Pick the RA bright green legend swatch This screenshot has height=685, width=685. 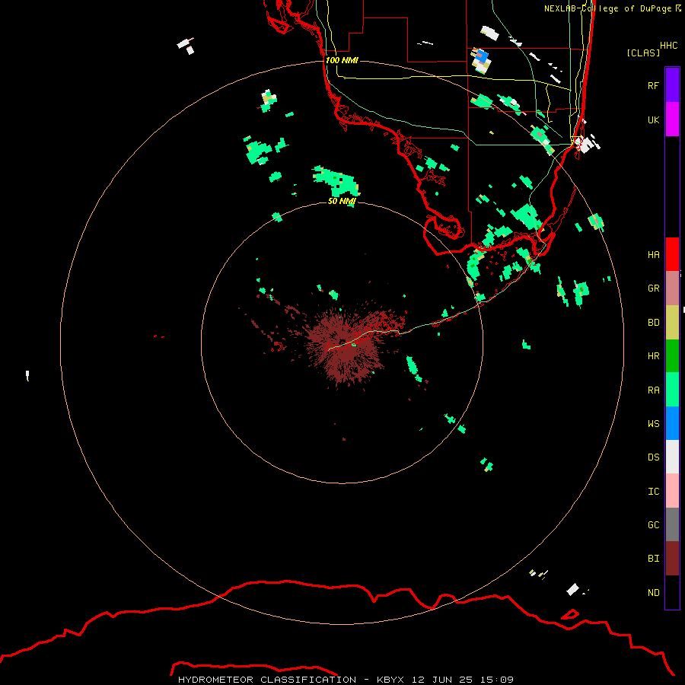[x=672, y=390]
